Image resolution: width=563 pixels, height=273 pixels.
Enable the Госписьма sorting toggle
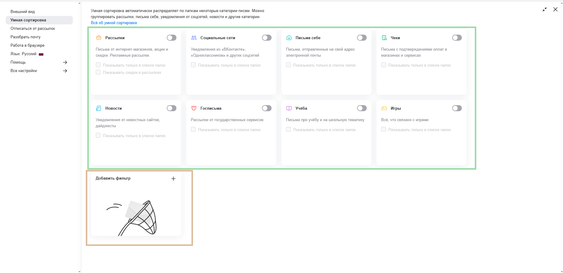[266, 108]
